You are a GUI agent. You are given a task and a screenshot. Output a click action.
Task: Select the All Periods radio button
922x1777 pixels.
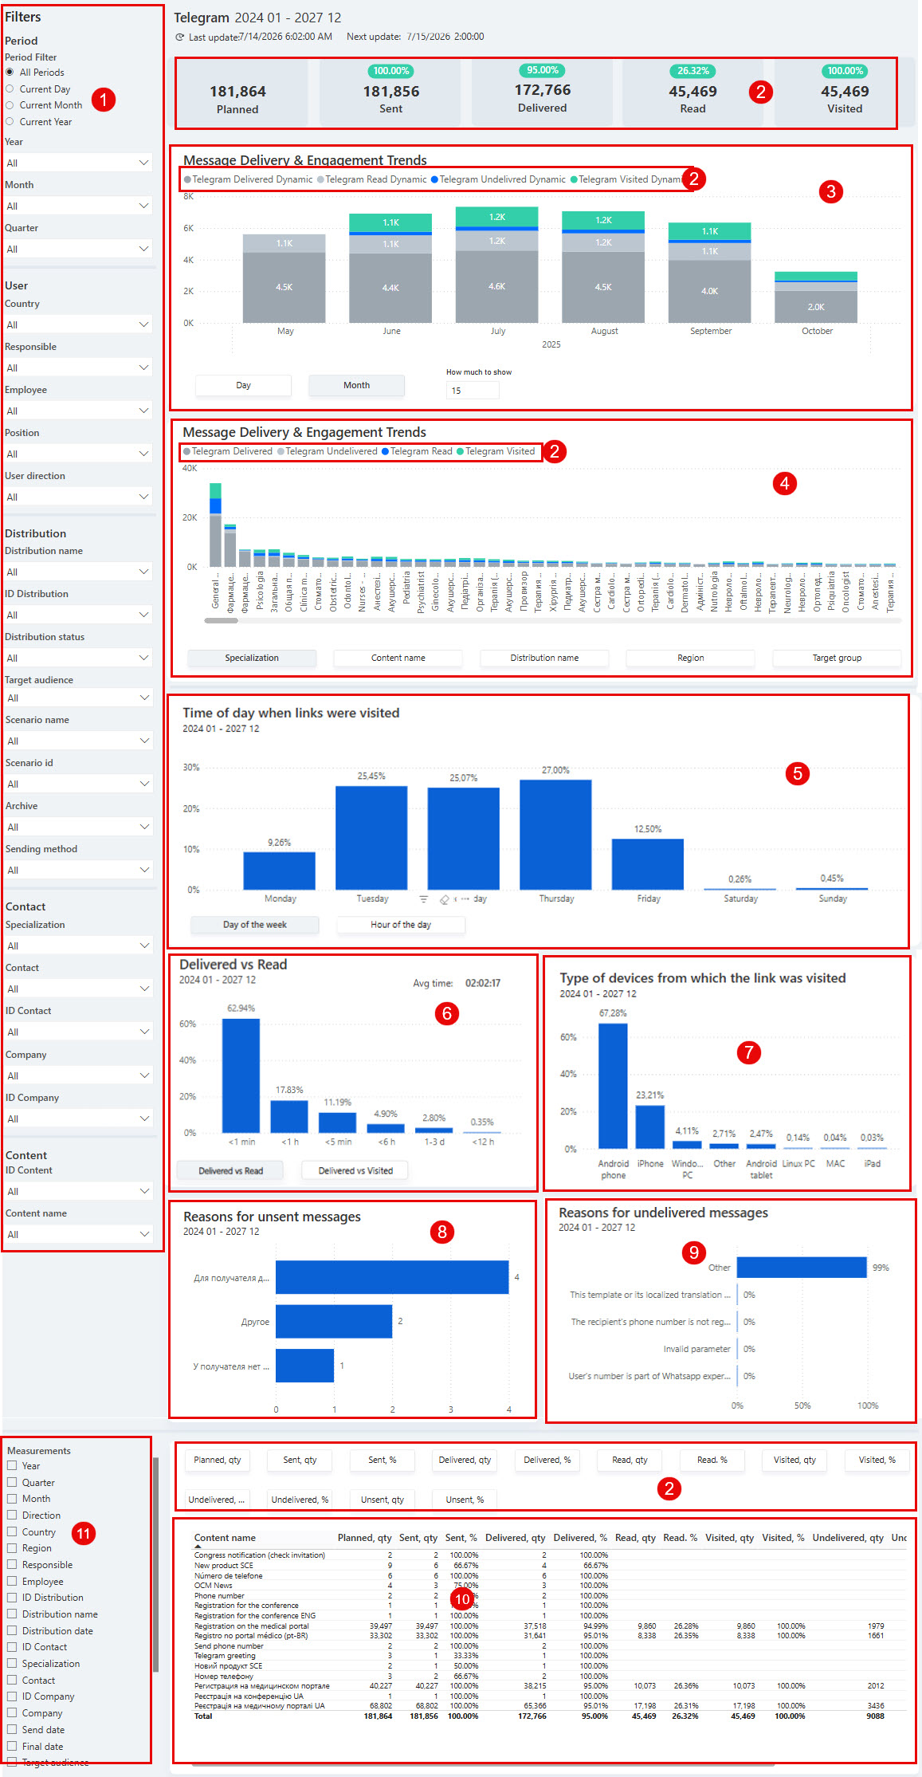click(10, 72)
